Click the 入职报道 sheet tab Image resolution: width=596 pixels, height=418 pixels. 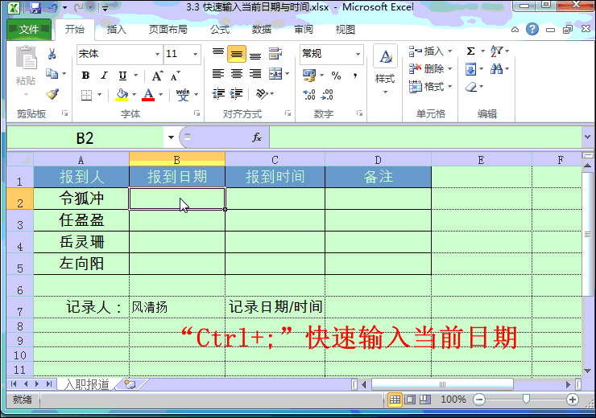tap(87, 384)
